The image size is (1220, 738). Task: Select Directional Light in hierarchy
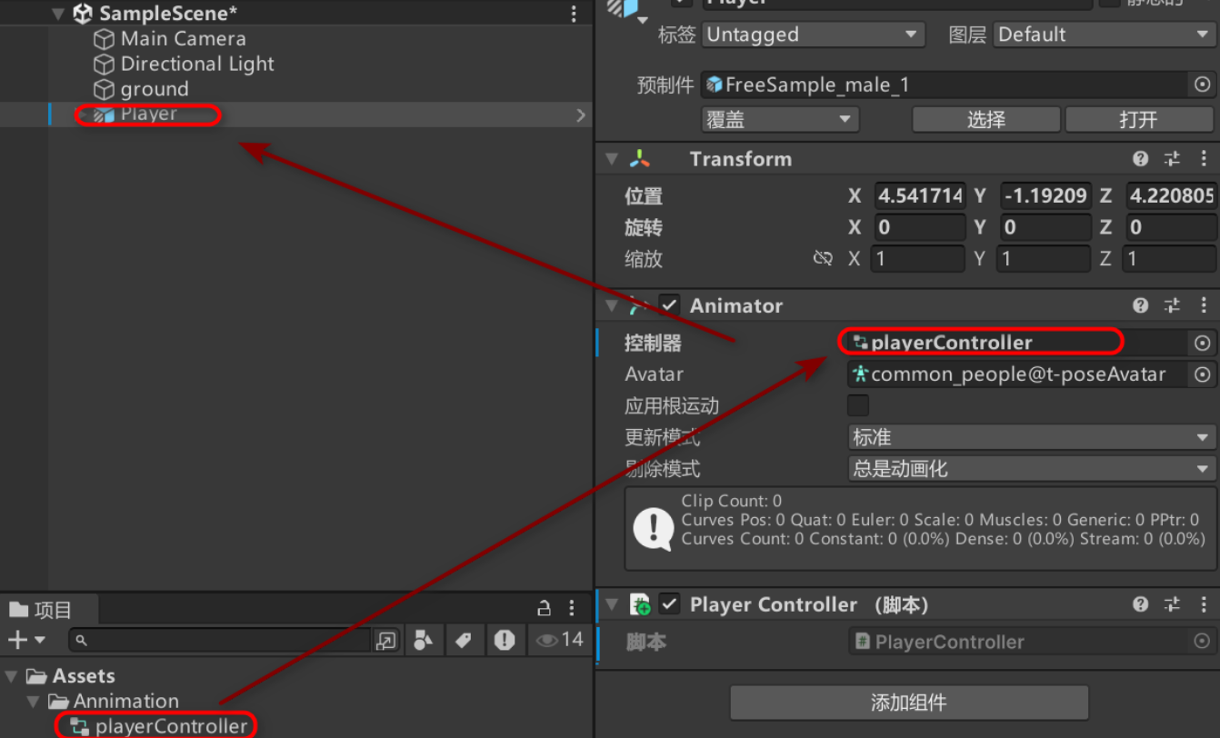(x=197, y=65)
